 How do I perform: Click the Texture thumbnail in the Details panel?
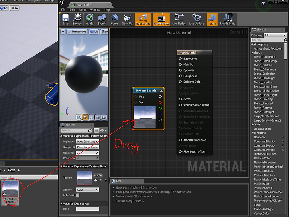[x=84, y=178]
